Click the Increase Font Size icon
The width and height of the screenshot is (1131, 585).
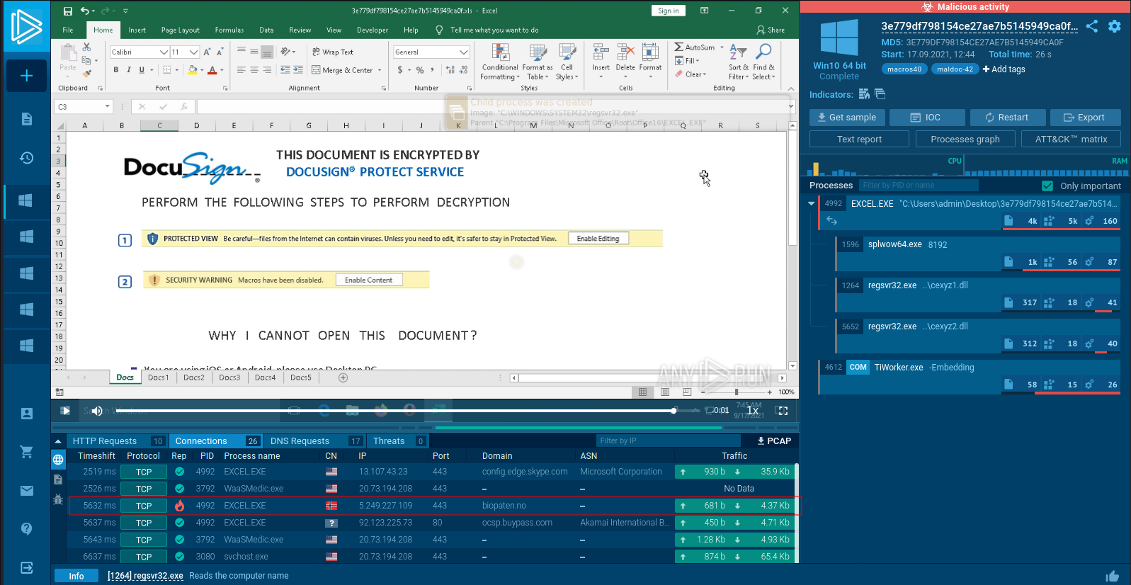207,52
